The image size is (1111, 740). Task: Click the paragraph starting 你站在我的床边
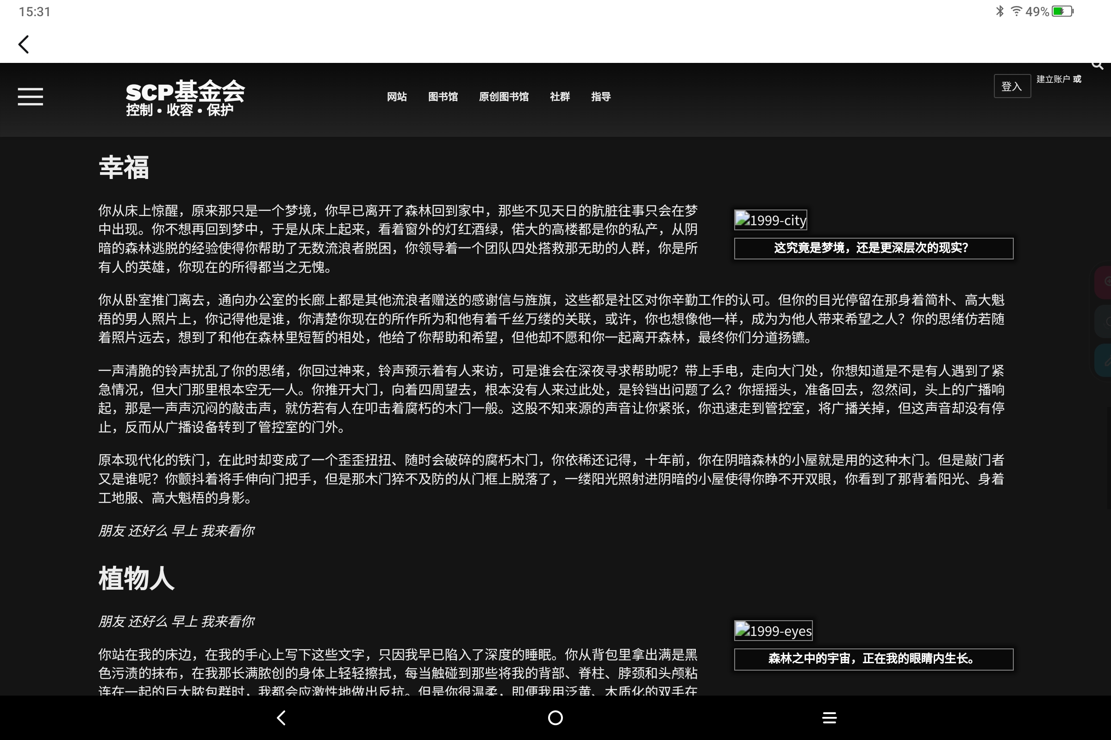tap(398, 671)
